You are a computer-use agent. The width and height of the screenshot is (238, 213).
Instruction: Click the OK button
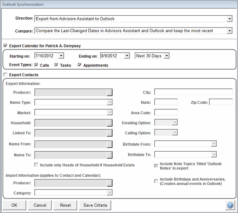[x=14, y=205]
